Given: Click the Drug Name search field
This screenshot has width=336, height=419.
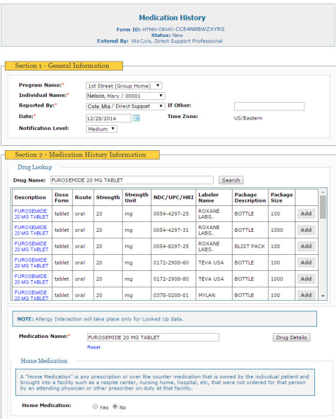Looking at the screenshot, I should [x=132, y=180].
